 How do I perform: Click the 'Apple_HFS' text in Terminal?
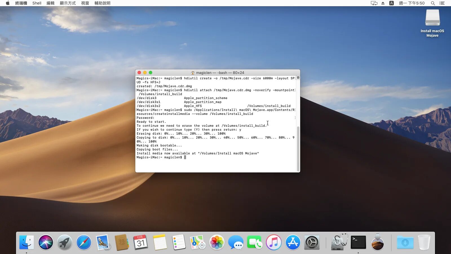[193, 106]
